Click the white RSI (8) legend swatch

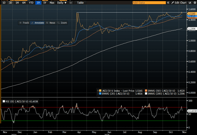coord(4,102)
